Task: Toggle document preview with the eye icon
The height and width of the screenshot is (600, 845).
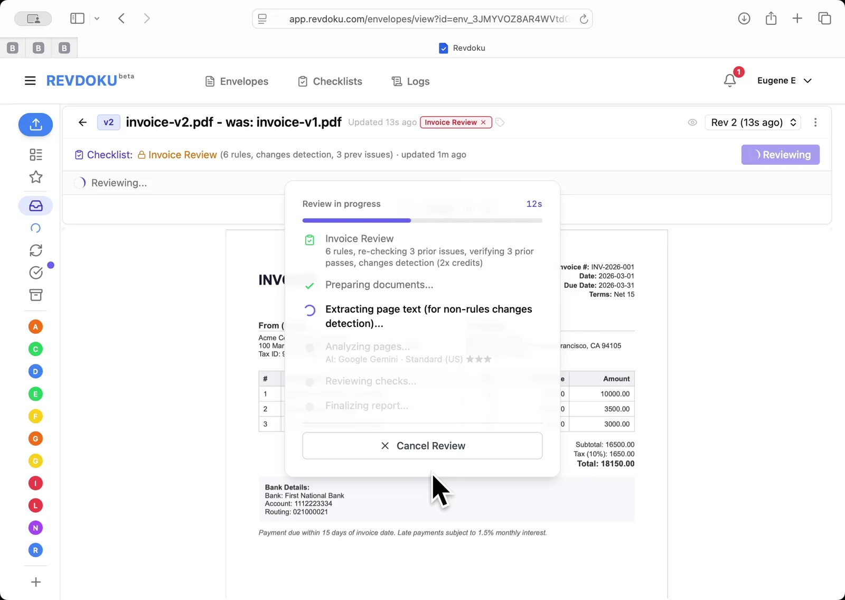Action: [692, 122]
